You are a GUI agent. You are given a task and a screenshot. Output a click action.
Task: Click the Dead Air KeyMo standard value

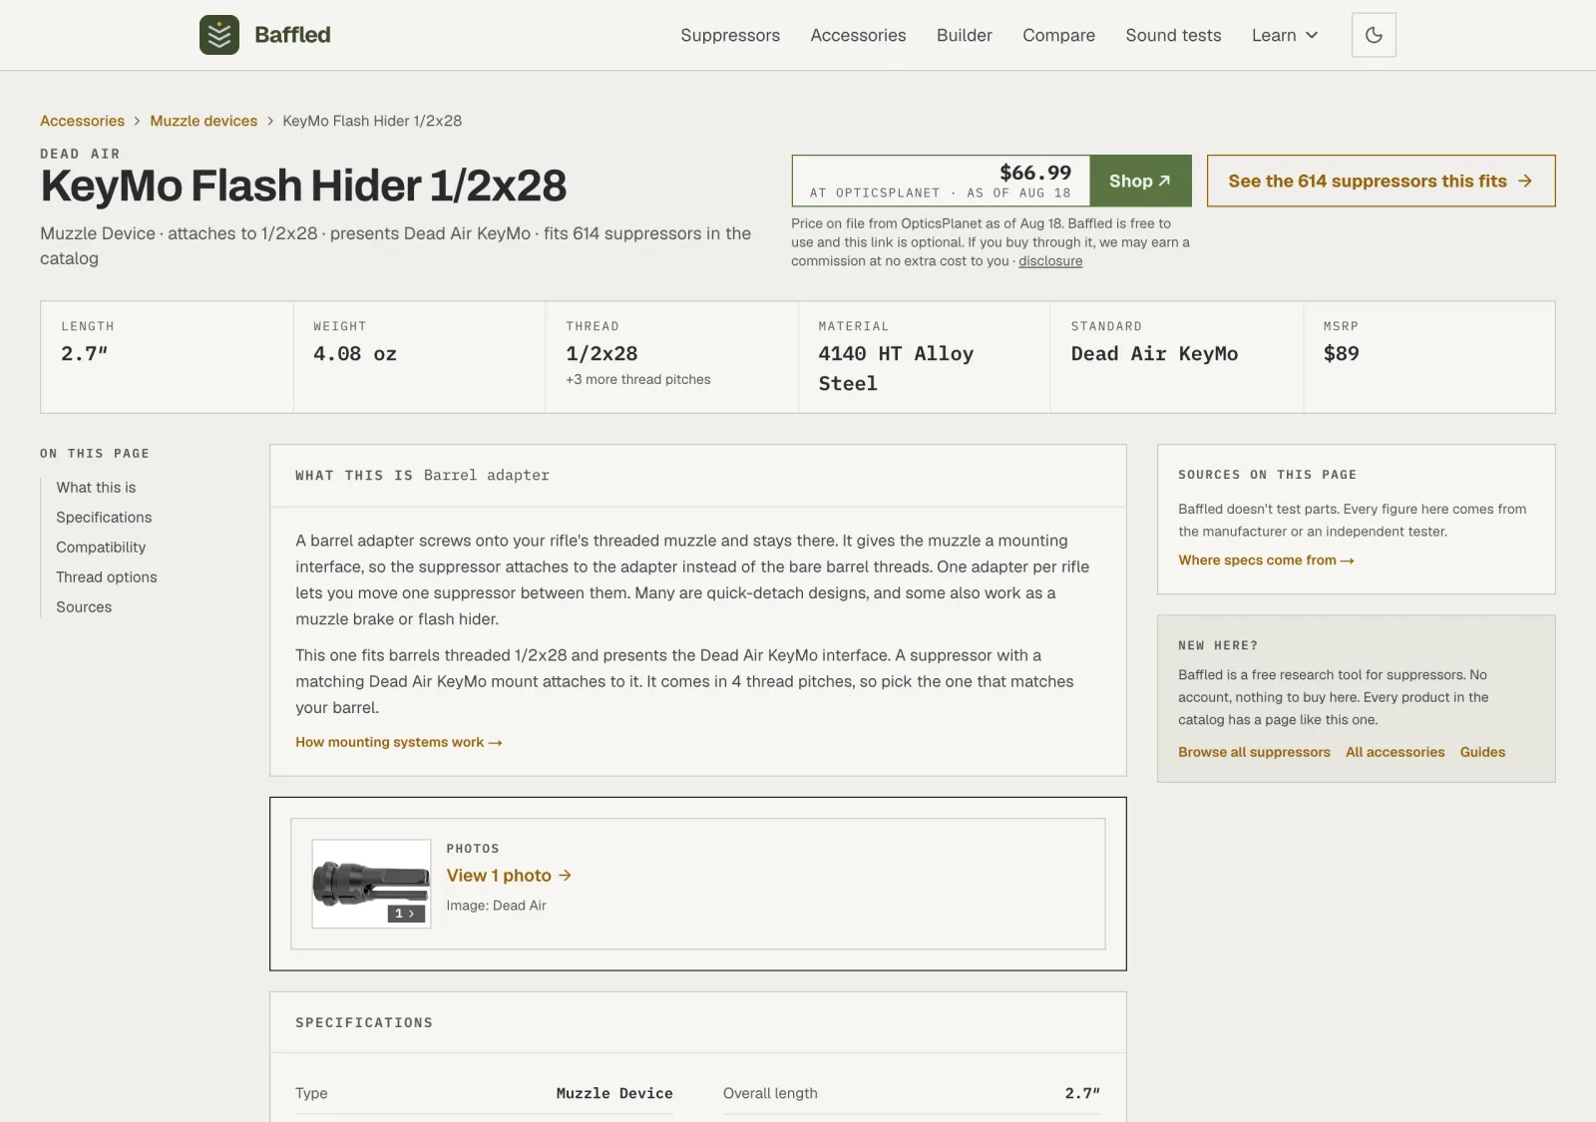pyautogui.click(x=1154, y=354)
